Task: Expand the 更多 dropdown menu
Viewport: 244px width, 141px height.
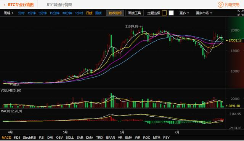Action: coord(184,13)
